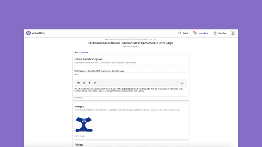Click the Store breadcrumb link

point(107,39)
